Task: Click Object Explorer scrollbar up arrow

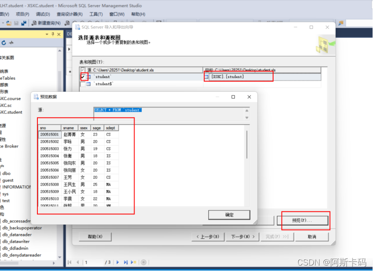Action: 59,51
